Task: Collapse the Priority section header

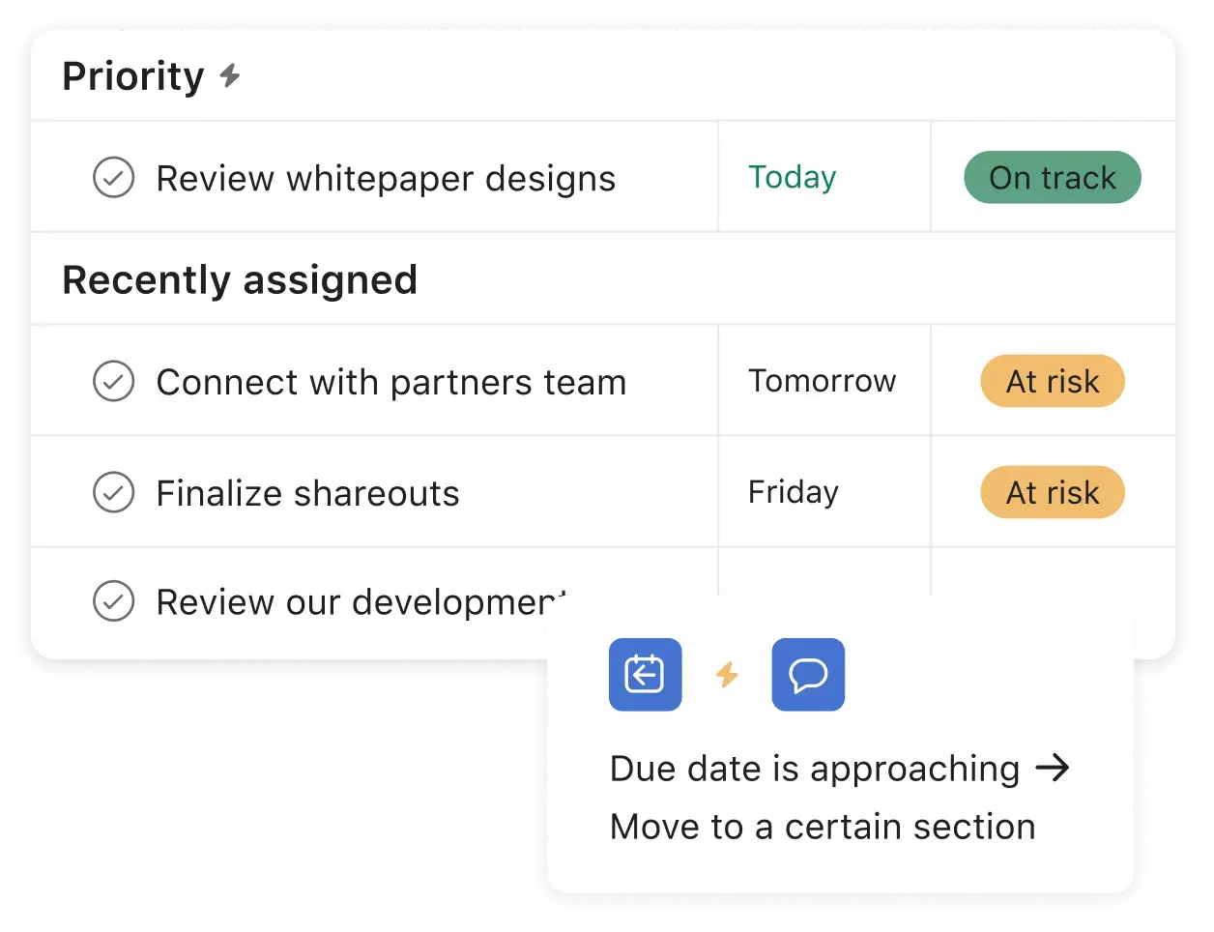Action: click(133, 76)
